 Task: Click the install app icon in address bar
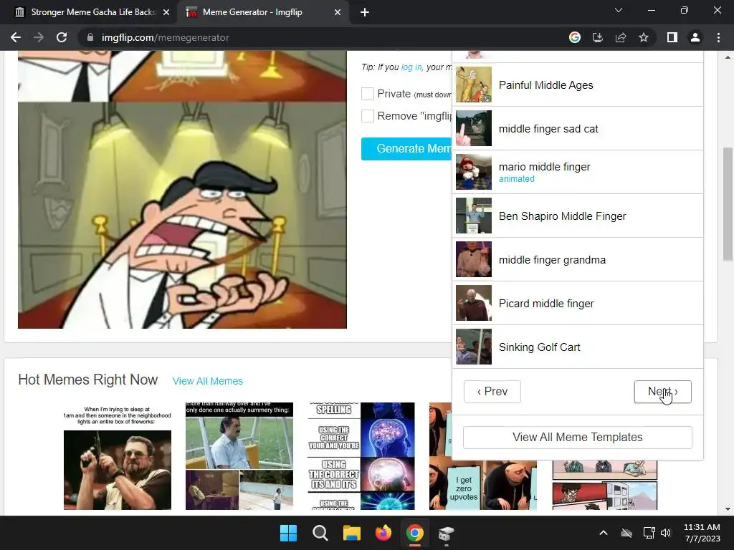click(598, 37)
